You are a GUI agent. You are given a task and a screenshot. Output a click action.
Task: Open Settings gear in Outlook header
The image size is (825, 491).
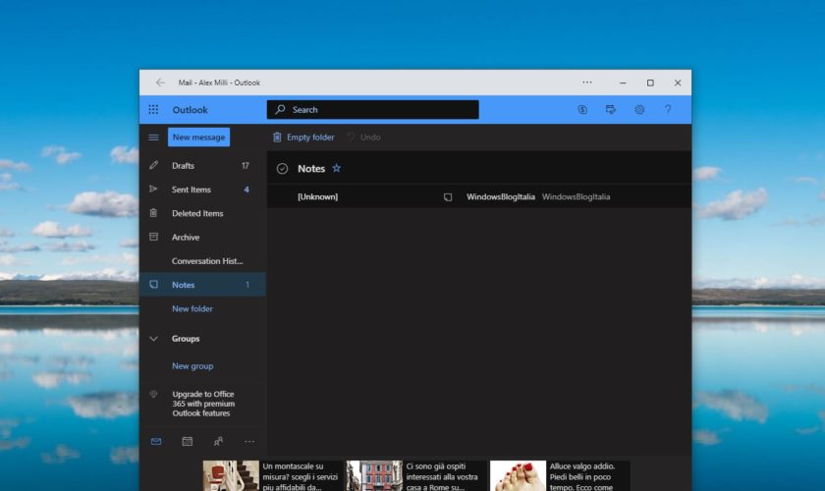coord(639,110)
